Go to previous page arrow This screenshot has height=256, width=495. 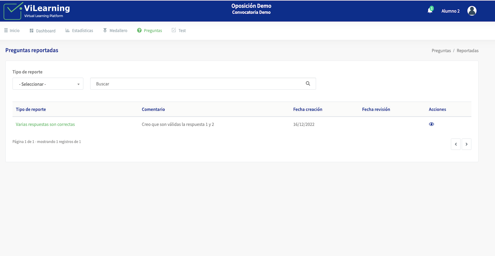pos(456,144)
